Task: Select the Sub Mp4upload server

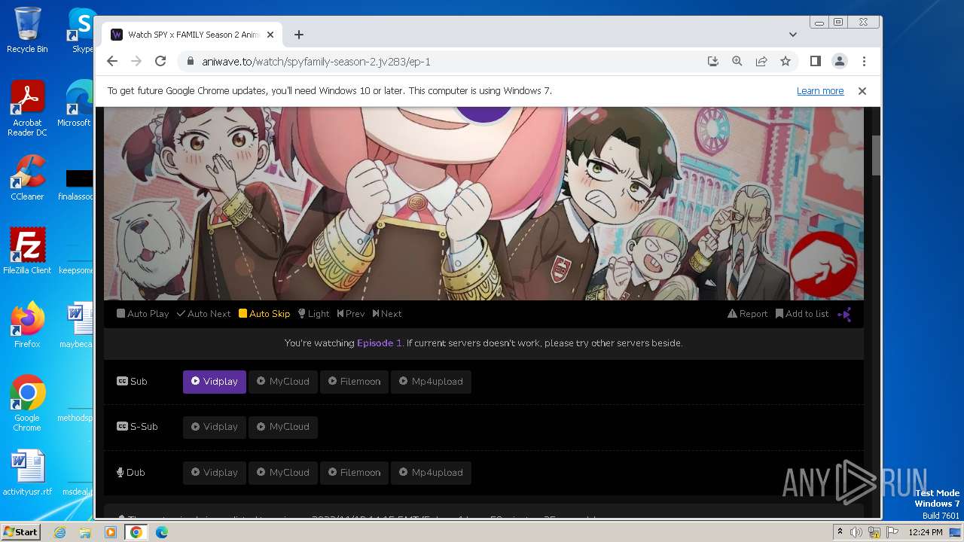Action: pos(432,382)
